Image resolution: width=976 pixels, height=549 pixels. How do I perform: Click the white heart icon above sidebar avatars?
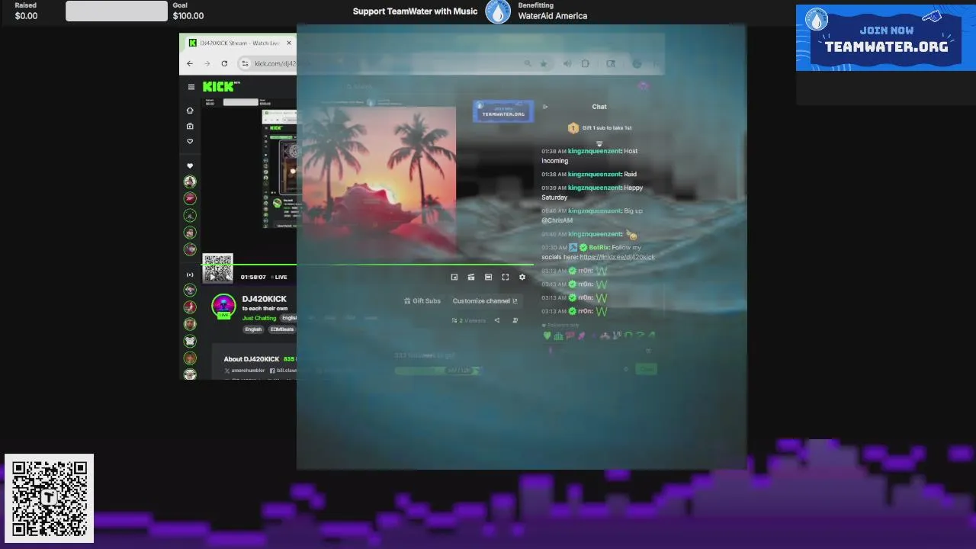pyautogui.click(x=190, y=165)
